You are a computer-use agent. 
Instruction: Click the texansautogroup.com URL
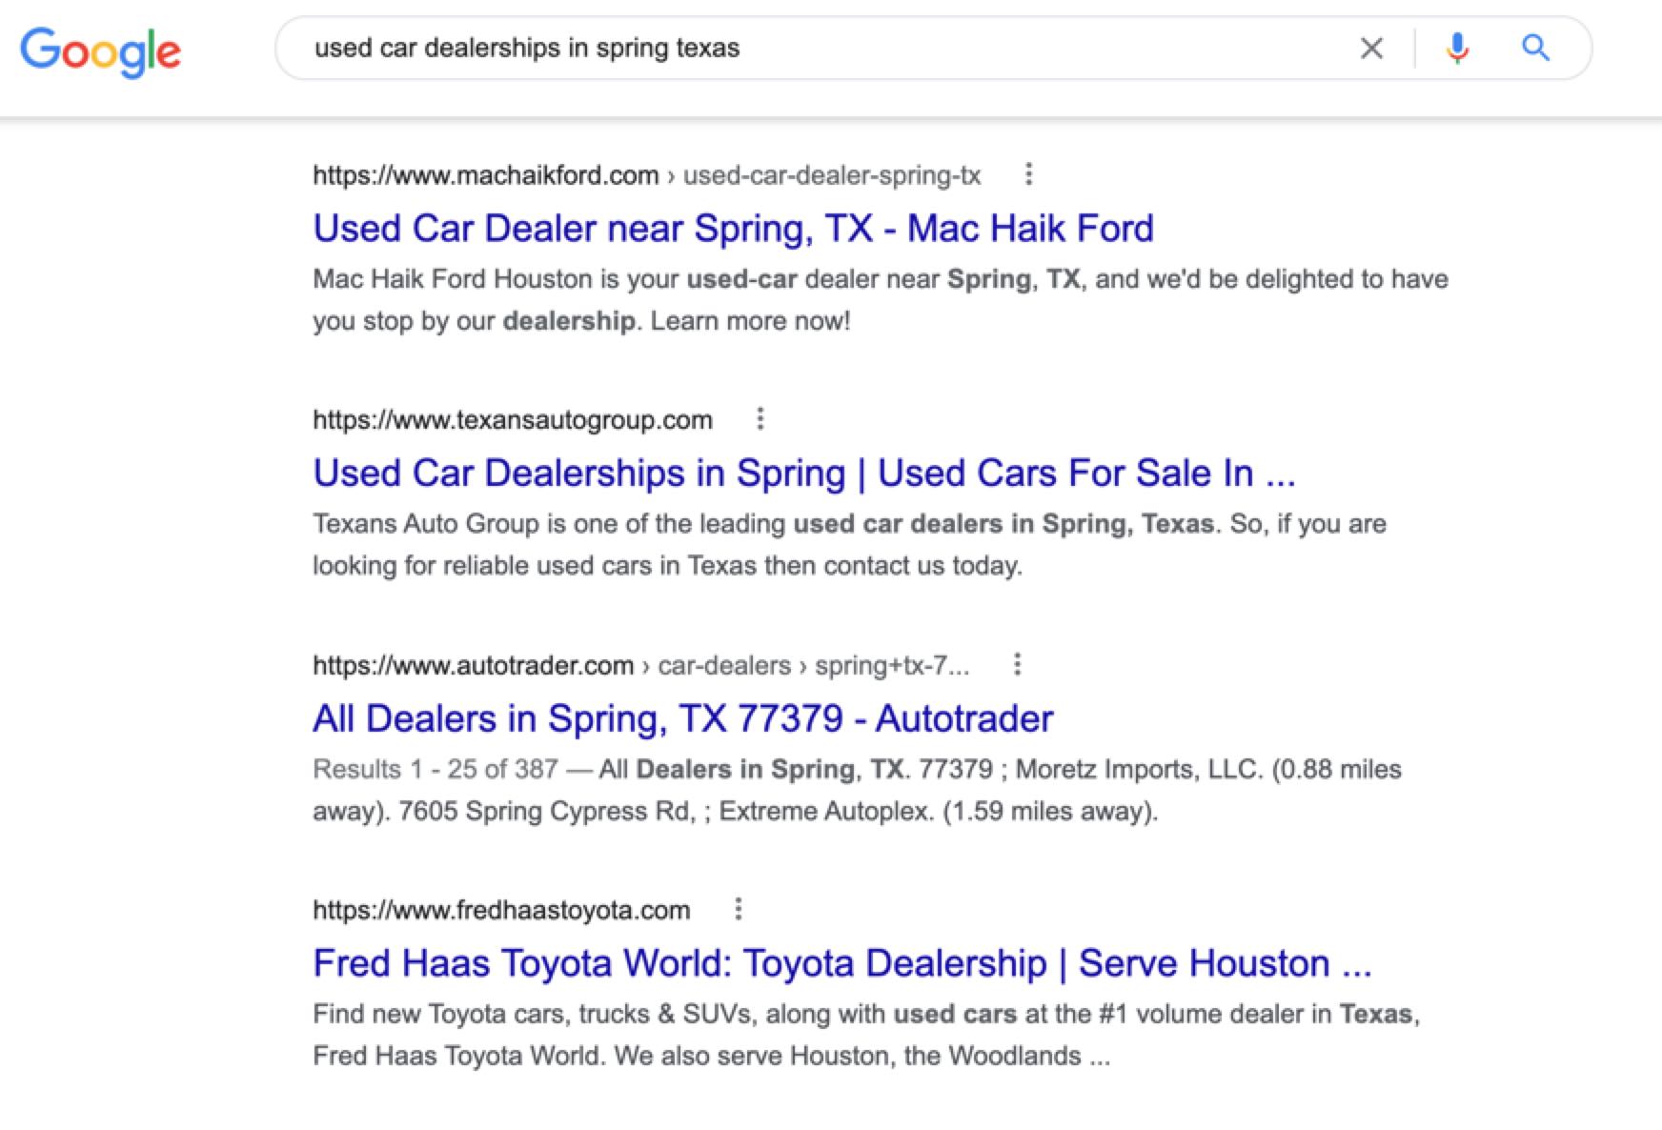coord(513,420)
